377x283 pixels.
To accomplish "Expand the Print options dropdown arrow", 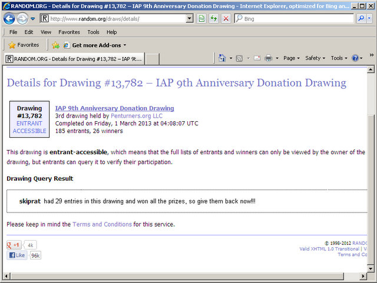I will (x=277, y=58).
